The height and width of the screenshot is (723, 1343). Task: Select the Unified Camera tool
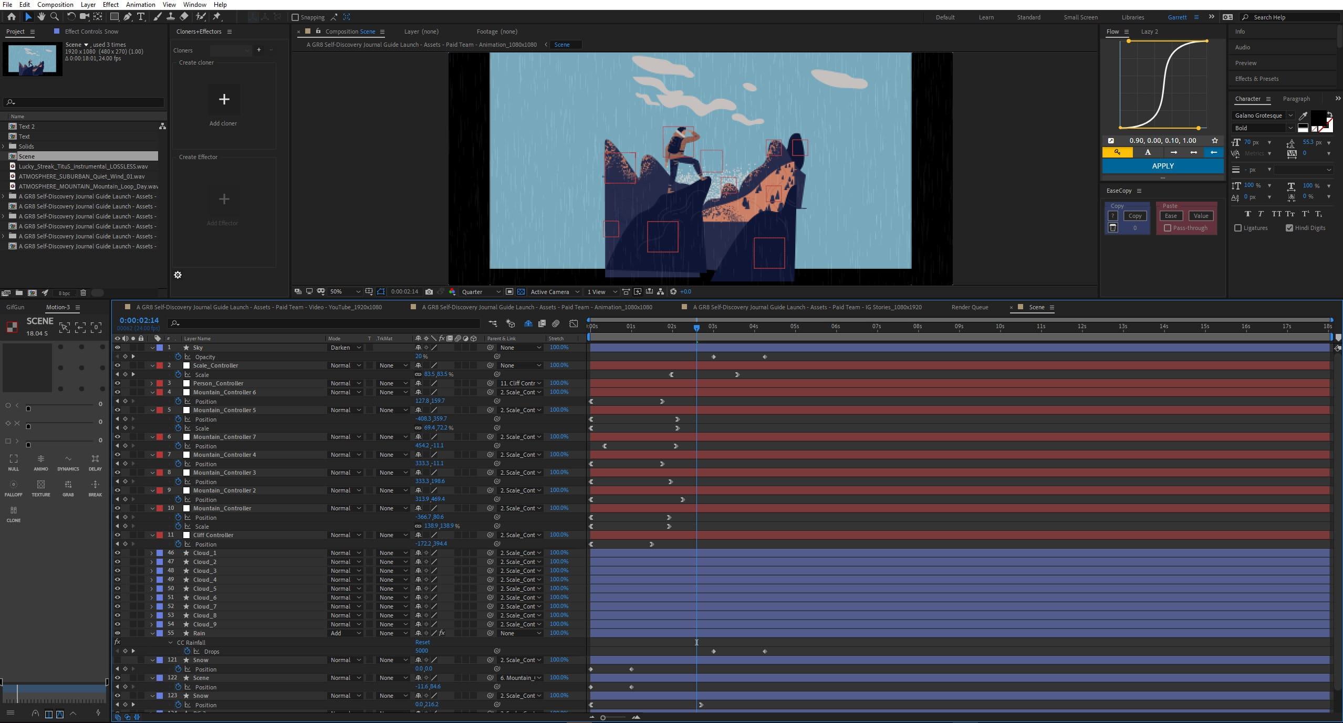pos(84,17)
